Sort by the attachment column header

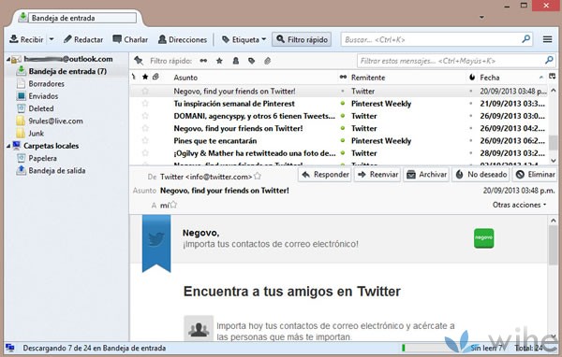(155, 77)
